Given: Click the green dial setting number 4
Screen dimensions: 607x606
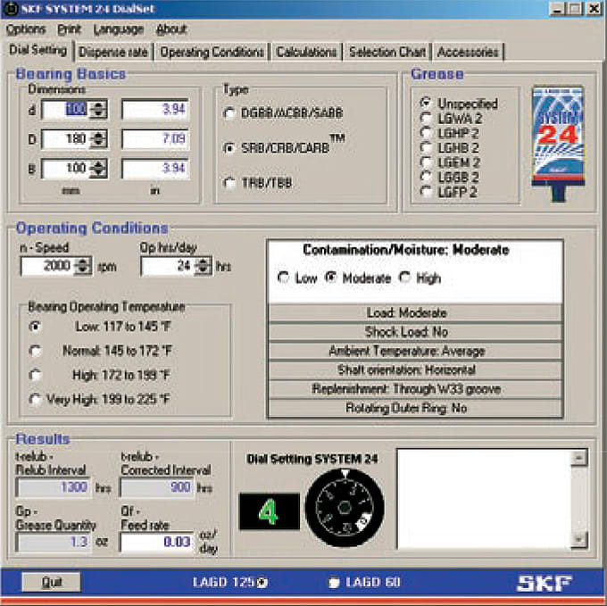Looking at the screenshot, I should 269,511.
